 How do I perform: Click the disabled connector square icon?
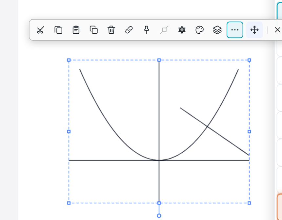(164, 30)
